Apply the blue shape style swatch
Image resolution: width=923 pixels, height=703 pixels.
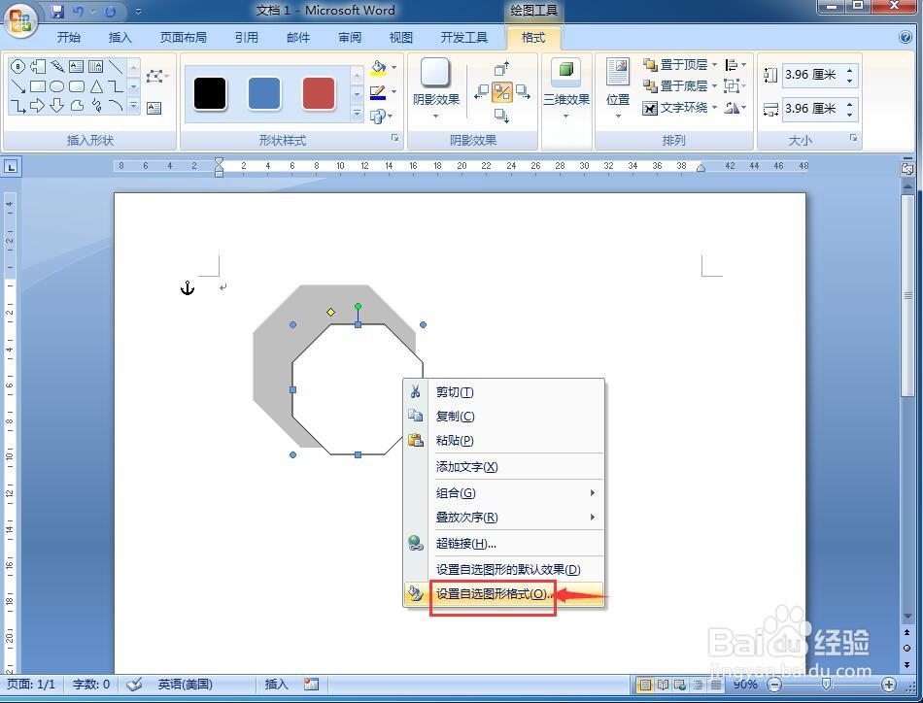coord(264,93)
